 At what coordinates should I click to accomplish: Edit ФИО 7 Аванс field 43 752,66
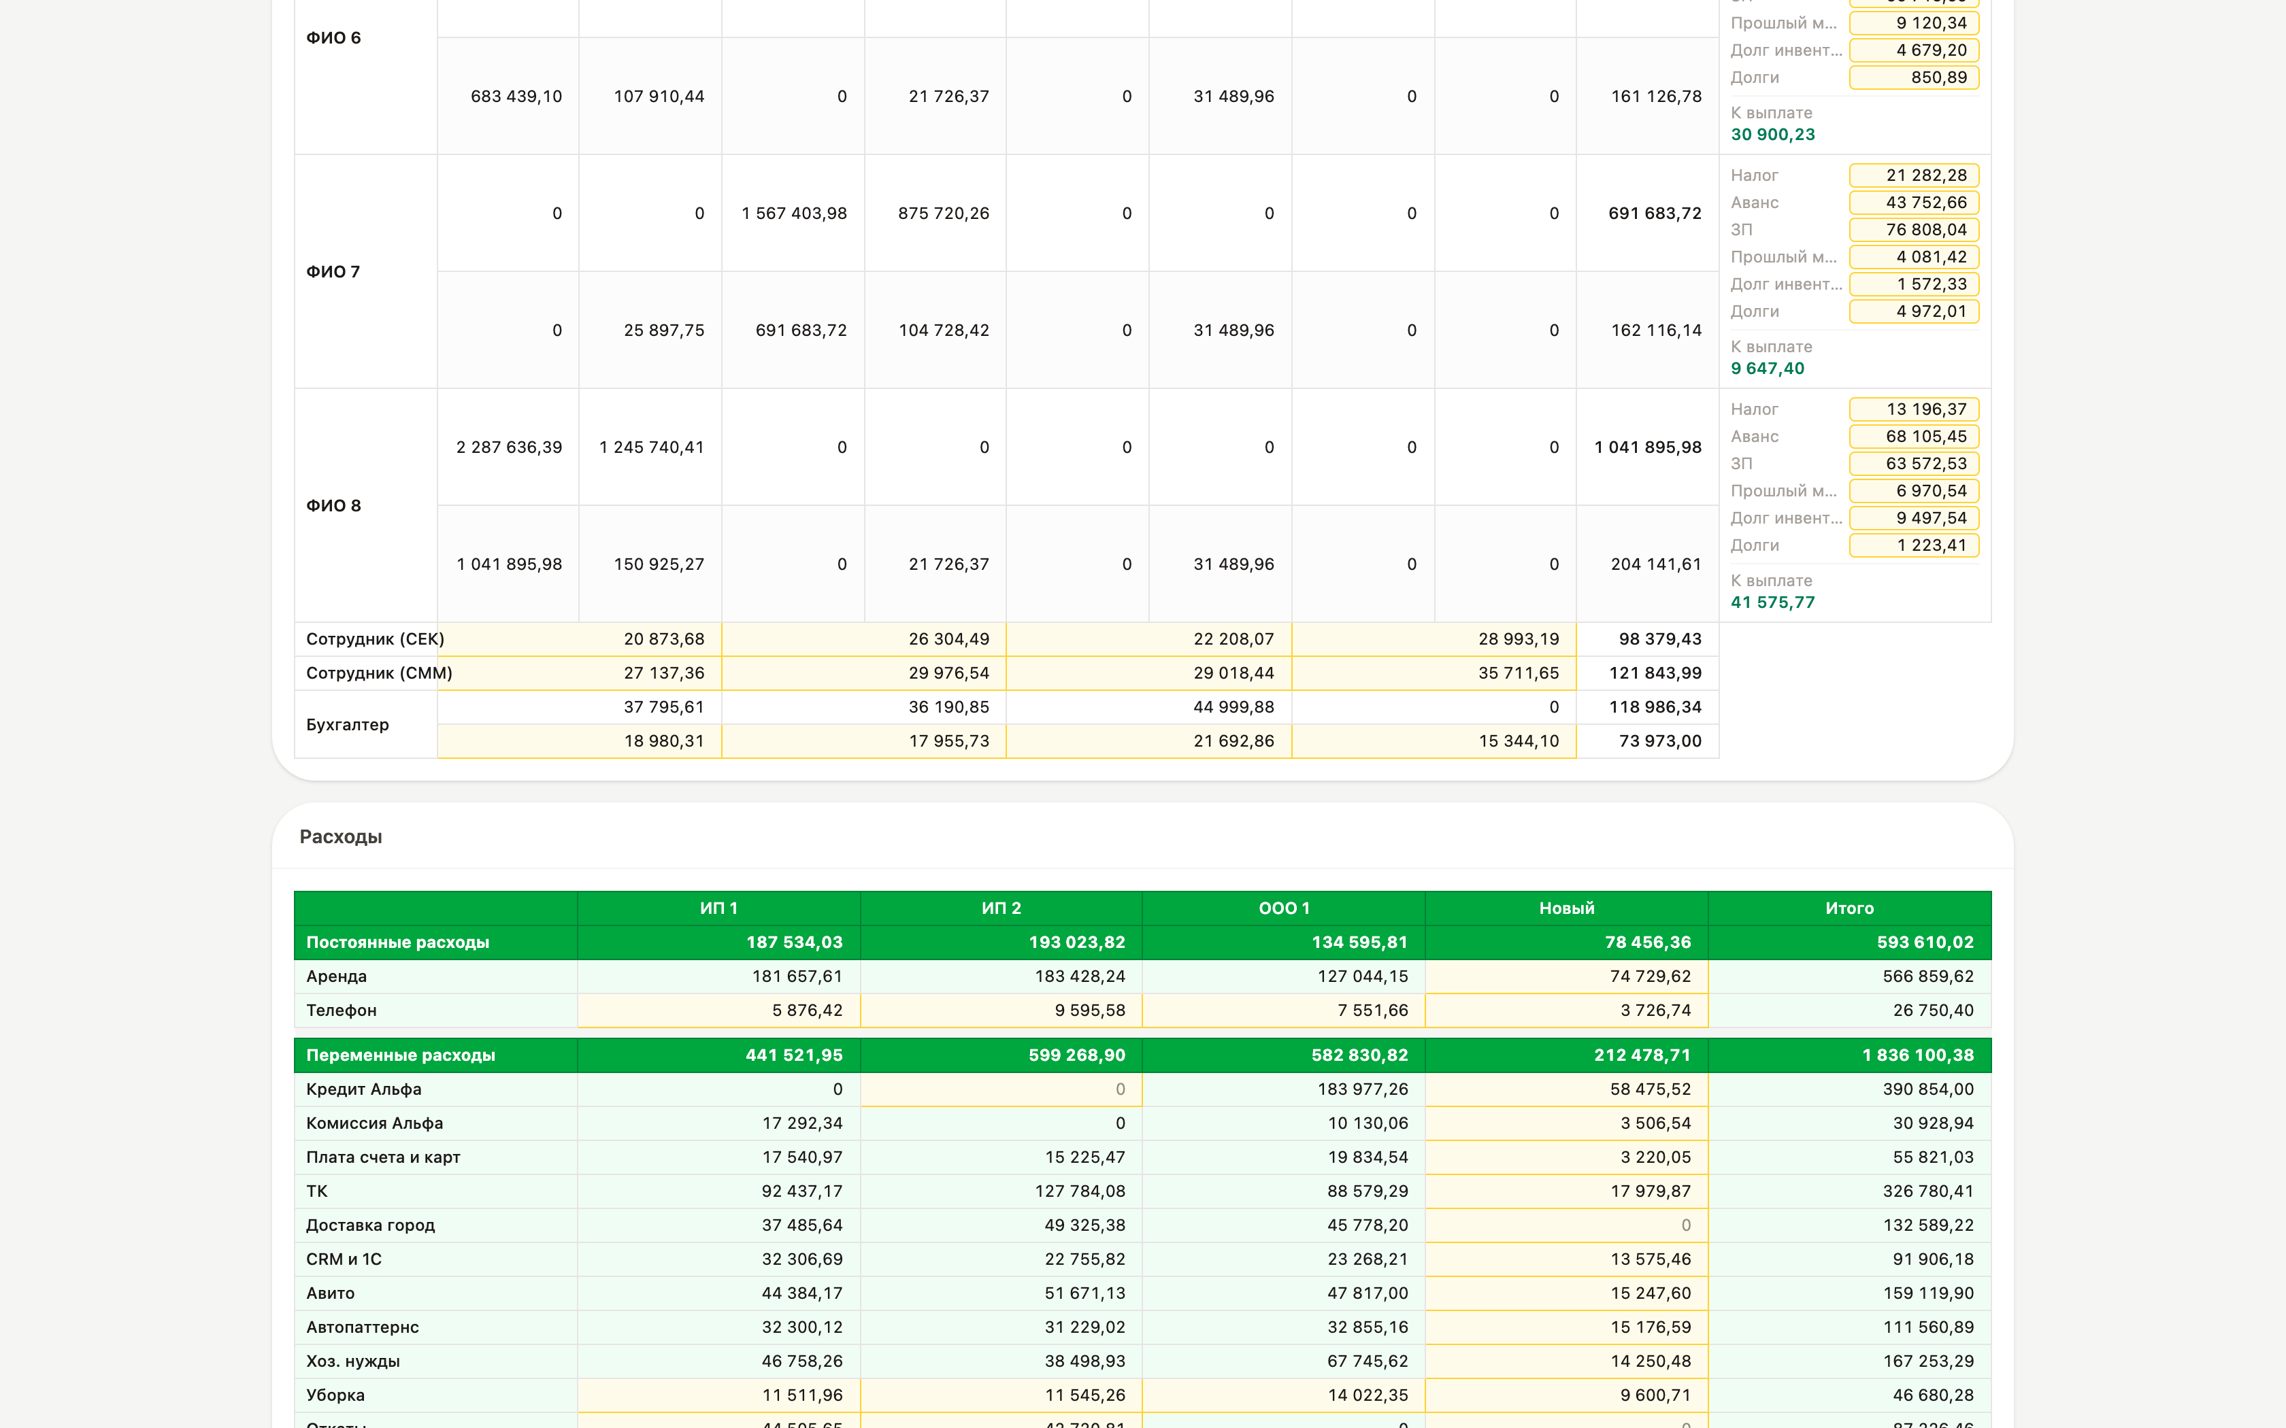(x=1913, y=203)
